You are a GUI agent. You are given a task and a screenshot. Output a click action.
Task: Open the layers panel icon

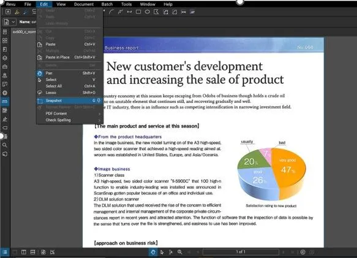click(5, 58)
